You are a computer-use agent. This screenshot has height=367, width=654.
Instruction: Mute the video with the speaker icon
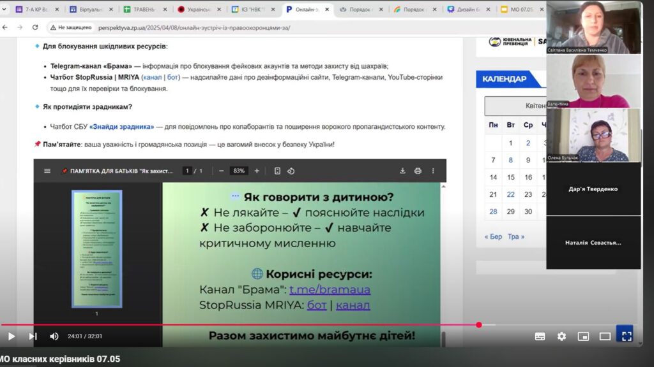[54, 336]
